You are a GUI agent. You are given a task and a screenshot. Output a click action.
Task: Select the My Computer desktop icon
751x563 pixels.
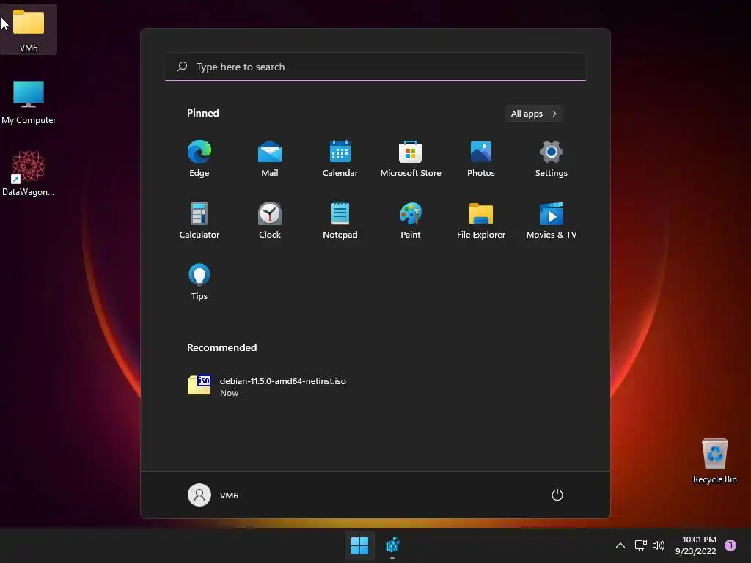pyautogui.click(x=29, y=102)
